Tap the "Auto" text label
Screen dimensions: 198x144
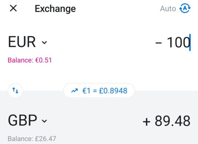click(x=168, y=9)
